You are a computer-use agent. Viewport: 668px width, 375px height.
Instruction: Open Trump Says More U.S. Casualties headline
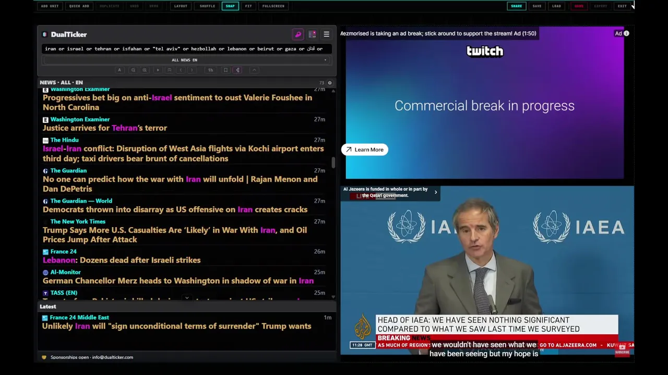(175, 234)
